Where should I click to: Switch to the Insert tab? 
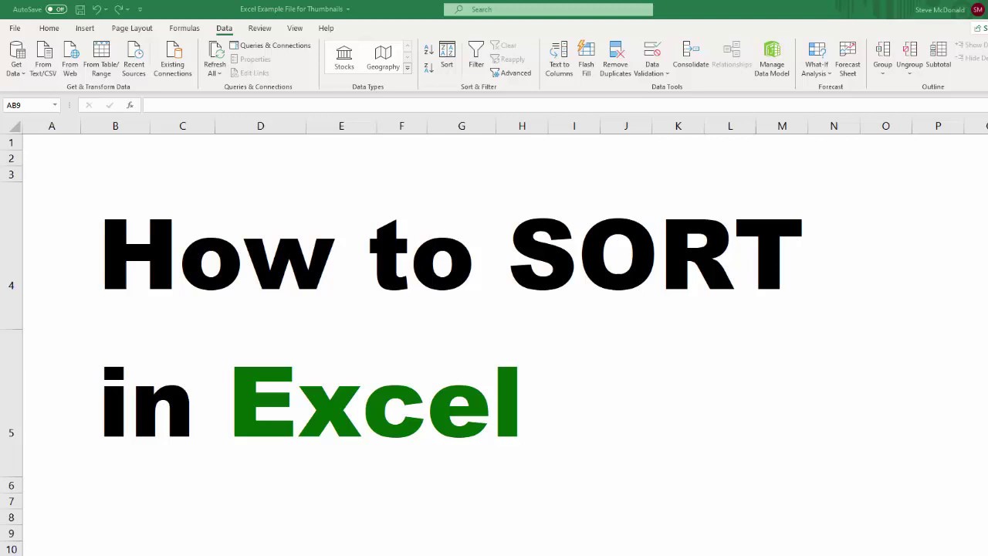85,29
